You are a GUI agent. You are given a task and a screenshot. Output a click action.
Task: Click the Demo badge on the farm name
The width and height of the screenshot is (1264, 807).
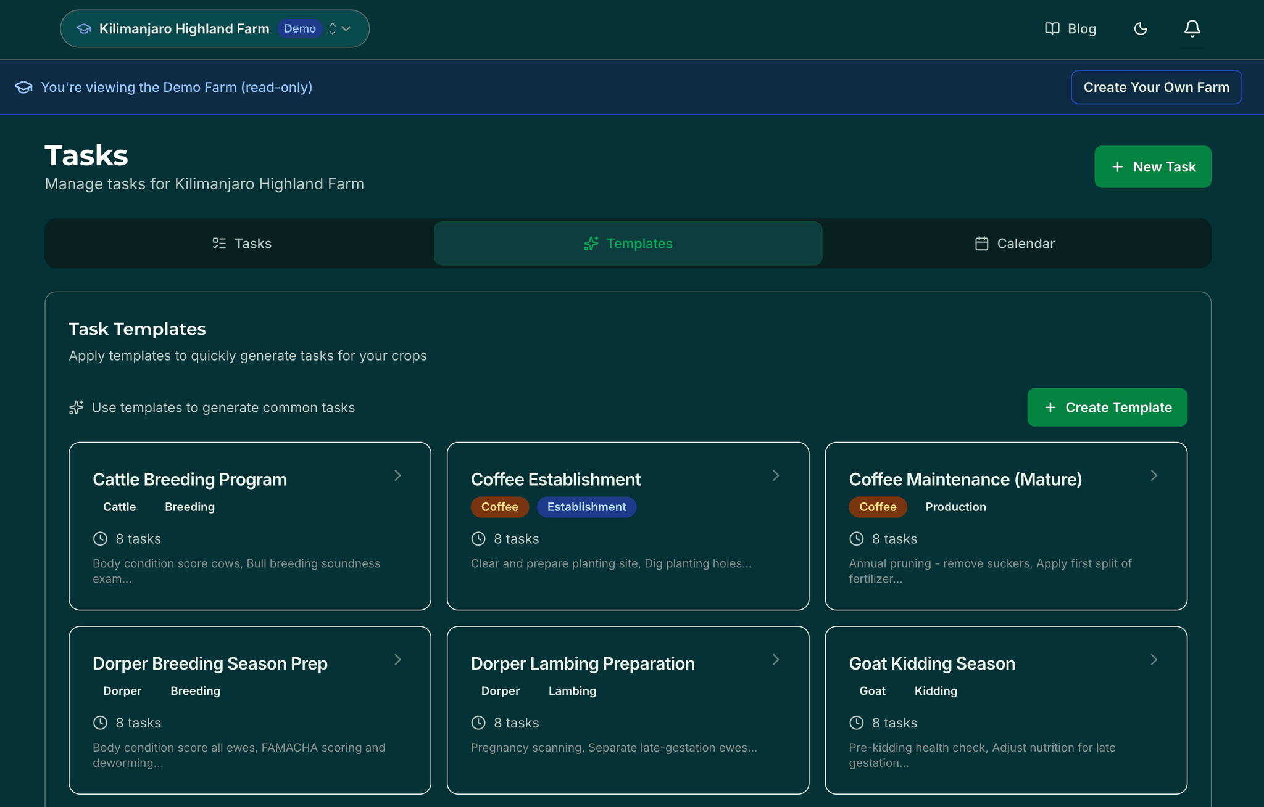[x=300, y=28]
